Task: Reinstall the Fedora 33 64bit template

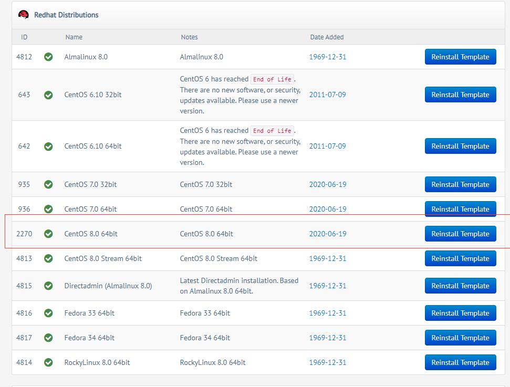Action: pyautogui.click(x=460, y=313)
